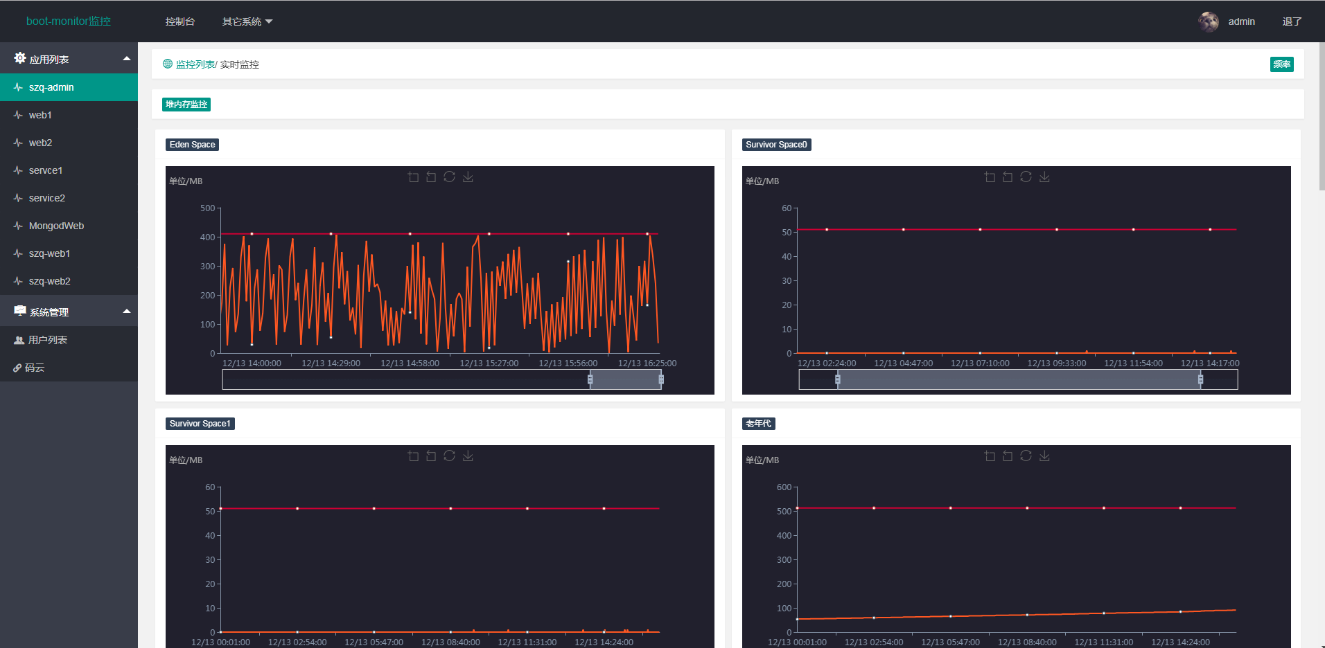Click the admin avatar picture

pyautogui.click(x=1209, y=21)
